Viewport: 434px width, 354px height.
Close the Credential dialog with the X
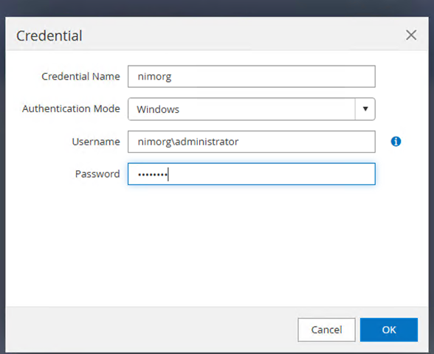click(411, 35)
